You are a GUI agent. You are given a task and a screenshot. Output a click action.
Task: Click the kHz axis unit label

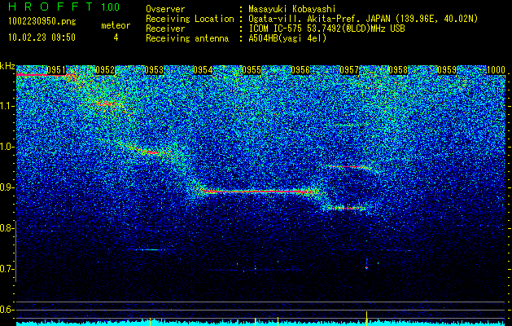click(7, 66)
